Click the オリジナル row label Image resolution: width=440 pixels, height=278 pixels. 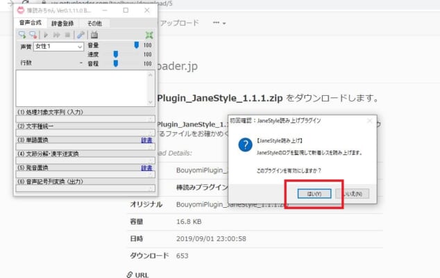(x=146, y=204)
